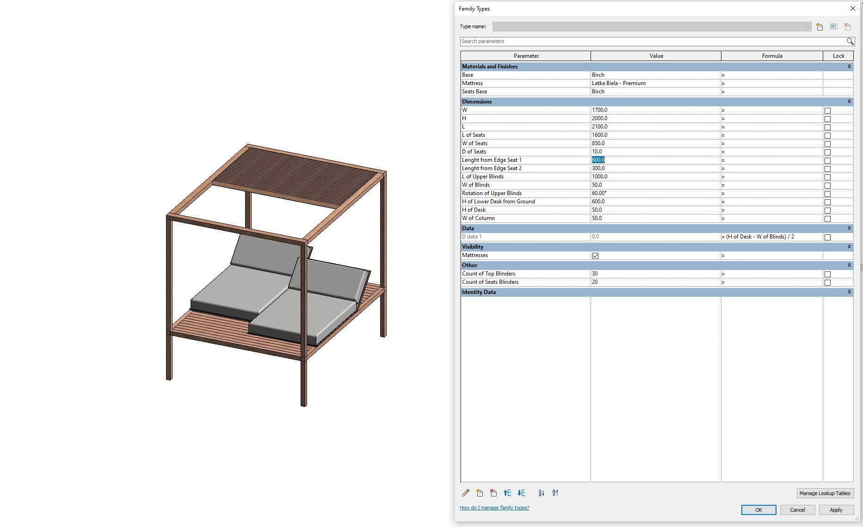Click the search magnifier icon

click(x=850, y=41)
